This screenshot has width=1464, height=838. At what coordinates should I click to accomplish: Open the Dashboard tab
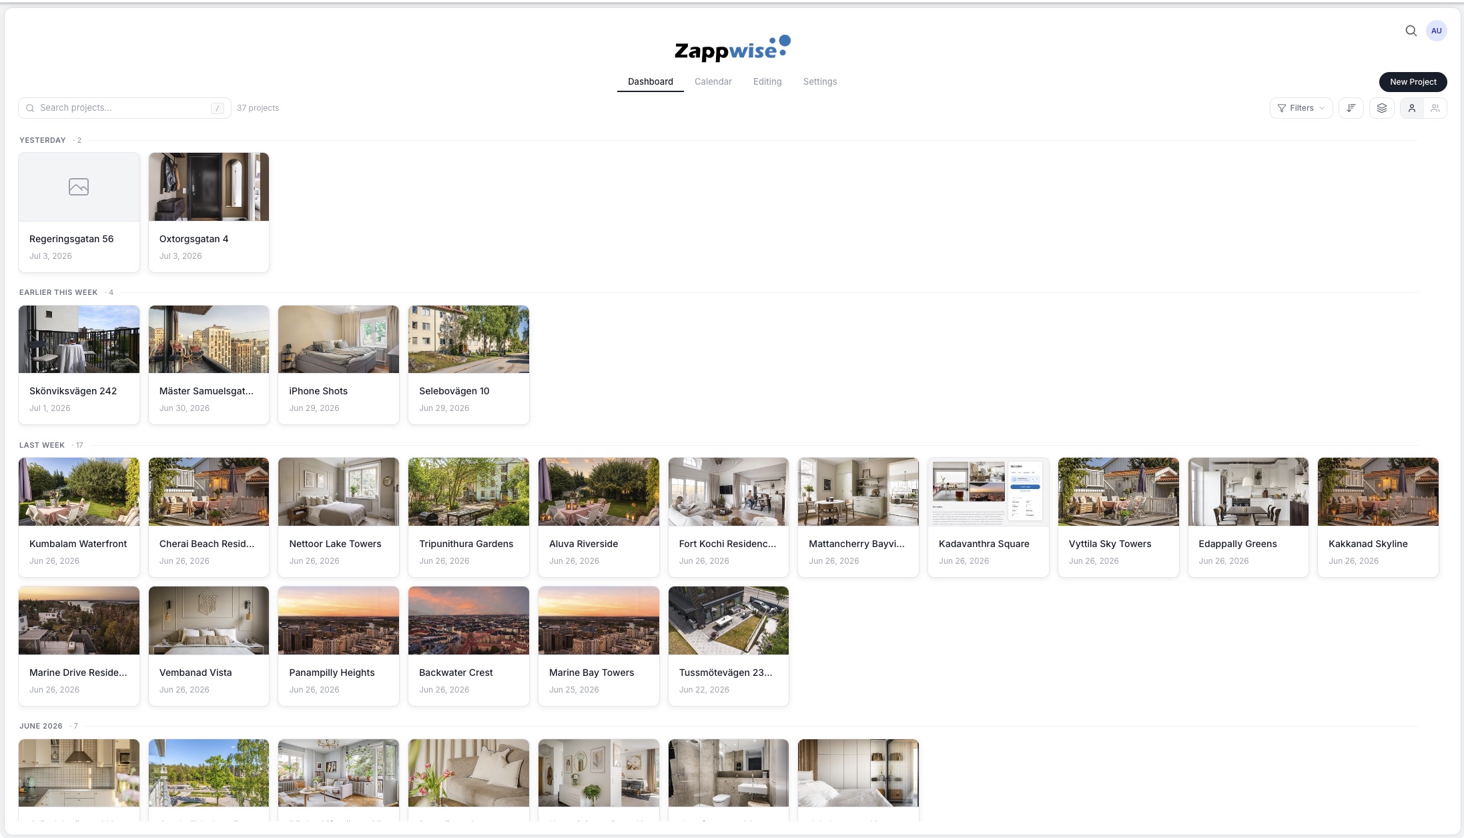click(650, 81)
